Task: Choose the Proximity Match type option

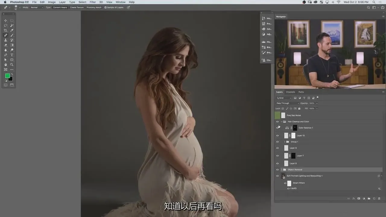Action: point(94,7)
